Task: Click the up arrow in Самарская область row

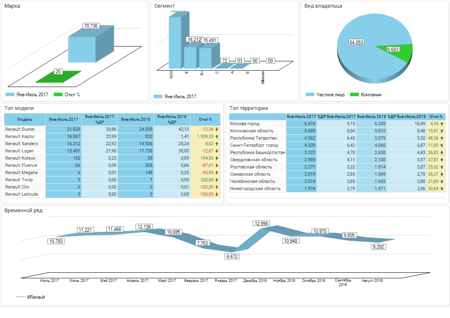Action: pos(442,174)
